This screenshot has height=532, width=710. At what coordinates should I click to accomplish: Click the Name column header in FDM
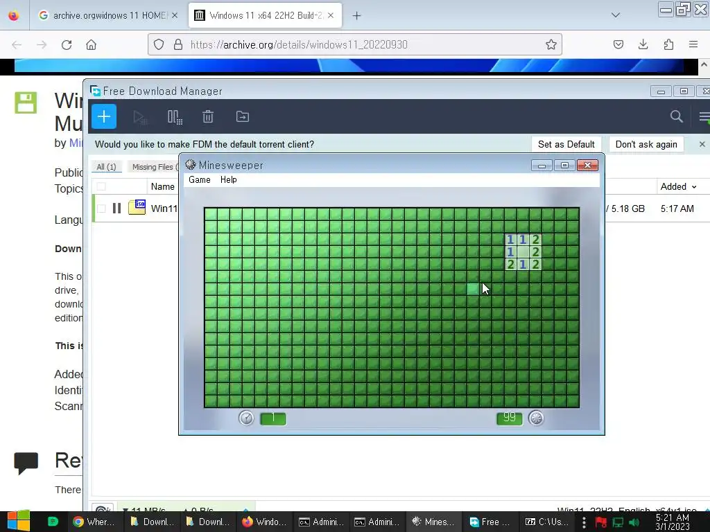[x=162, y=186]
